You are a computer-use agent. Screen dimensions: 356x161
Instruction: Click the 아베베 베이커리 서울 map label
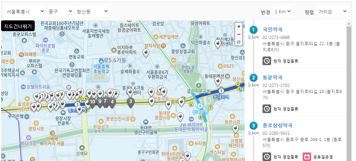click(52, 141)
